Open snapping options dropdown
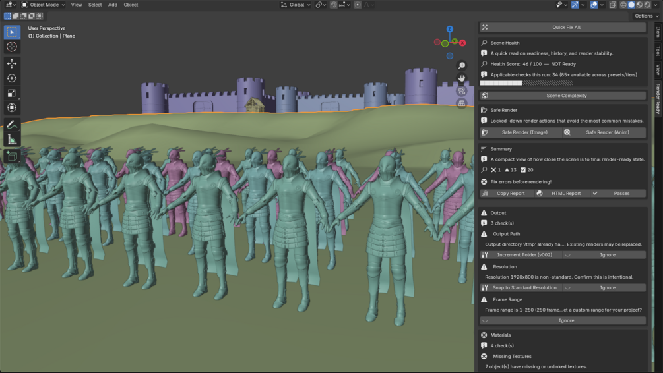Image resolution: width=663 pixels, height=373 pixels. (x=345, y=5)
